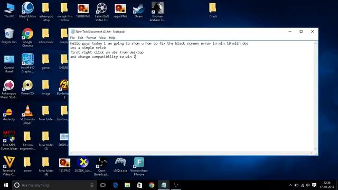Launch Batman Arkham shortcut

click(x=157, y=11)
